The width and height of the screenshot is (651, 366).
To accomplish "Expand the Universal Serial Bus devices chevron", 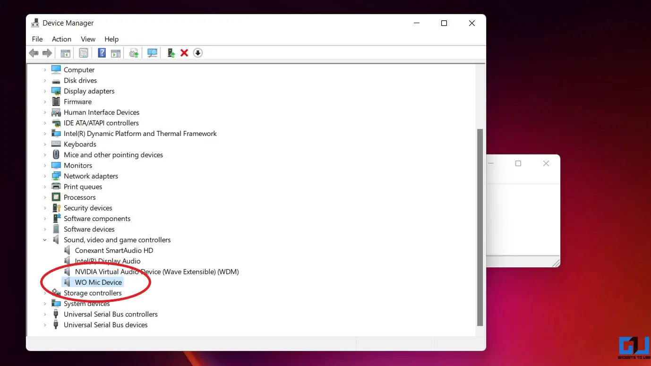I will coord(45,325).
